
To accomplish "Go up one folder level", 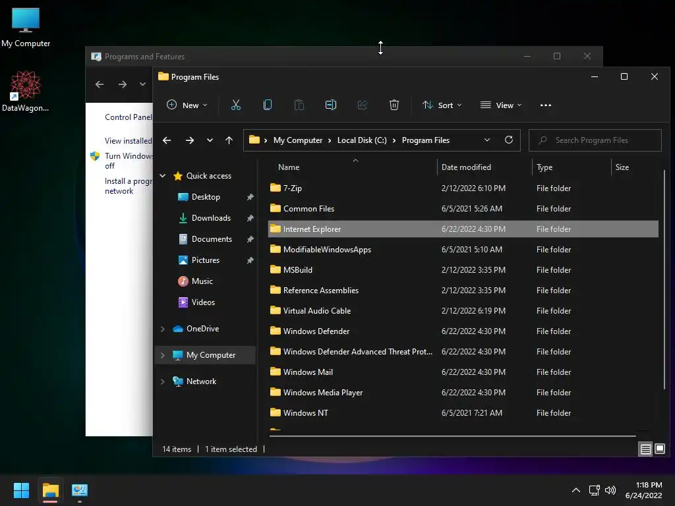I will point(229,140).
